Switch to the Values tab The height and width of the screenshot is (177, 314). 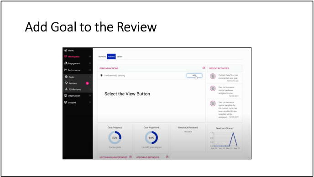(x=120, y=57)
